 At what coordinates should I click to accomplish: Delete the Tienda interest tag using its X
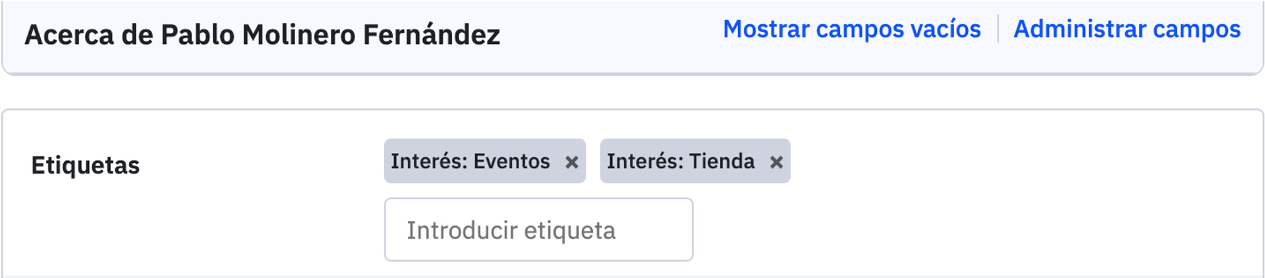(776, 162)
